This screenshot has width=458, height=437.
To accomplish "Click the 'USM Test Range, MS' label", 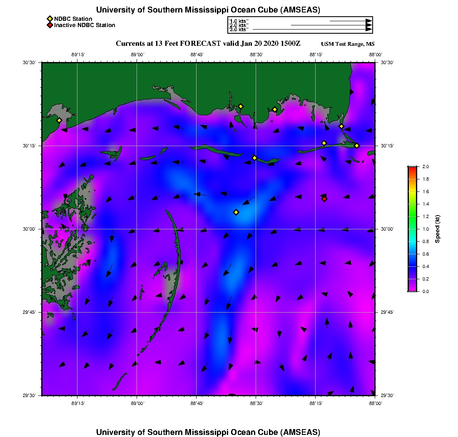I will point(348,44).
